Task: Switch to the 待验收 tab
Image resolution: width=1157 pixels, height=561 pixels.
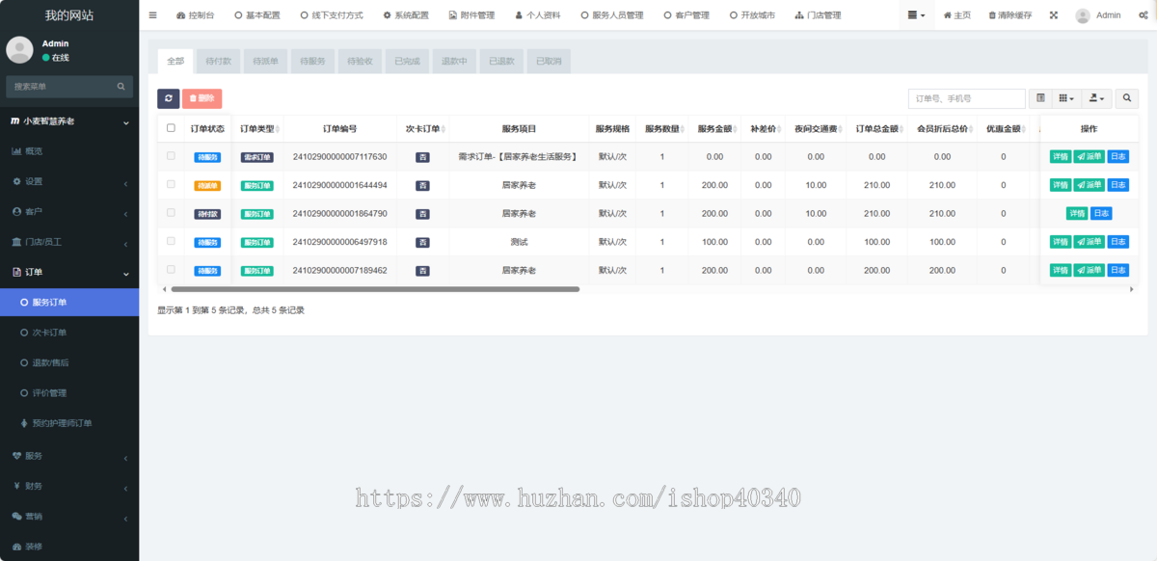Action: coord(360,61)
